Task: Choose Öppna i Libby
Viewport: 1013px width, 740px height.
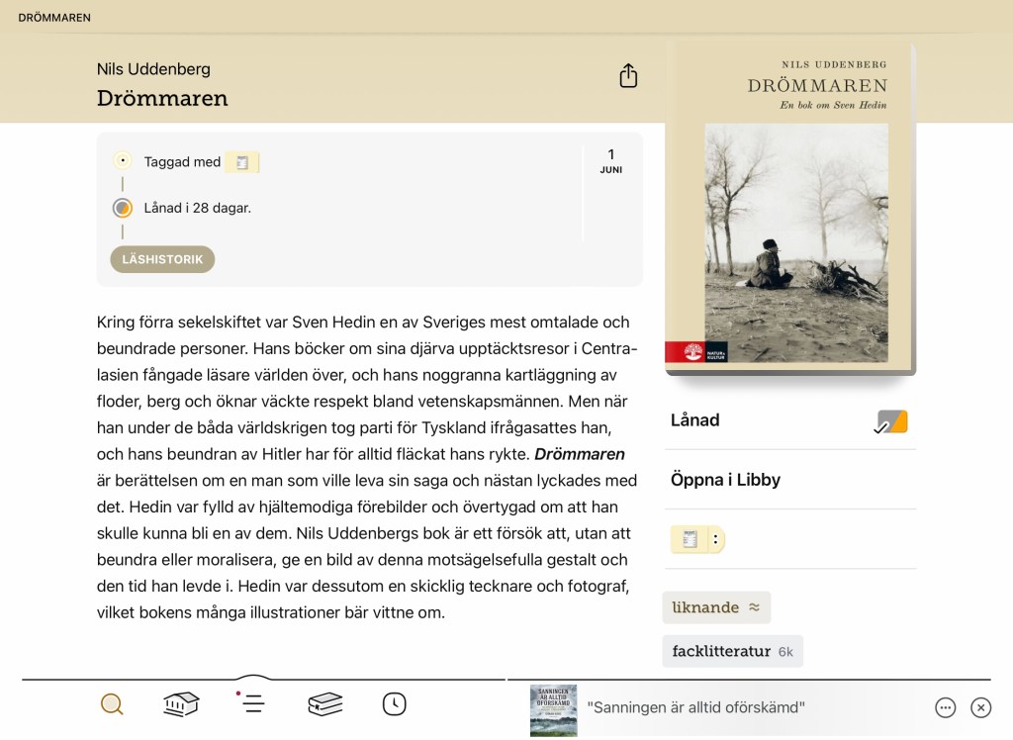Action: point(726,480)
